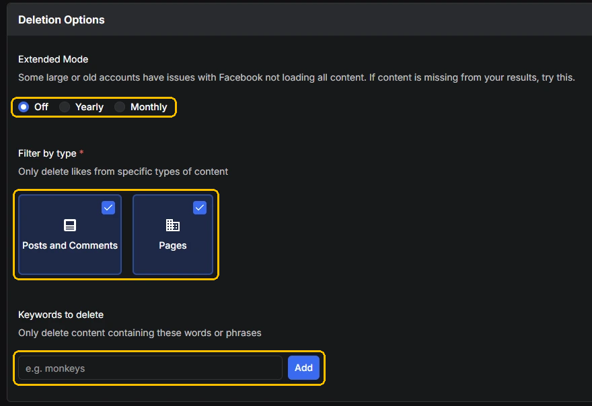Click the Posts and Comments card label
592x406 pixels.
[x=70, y=245]
